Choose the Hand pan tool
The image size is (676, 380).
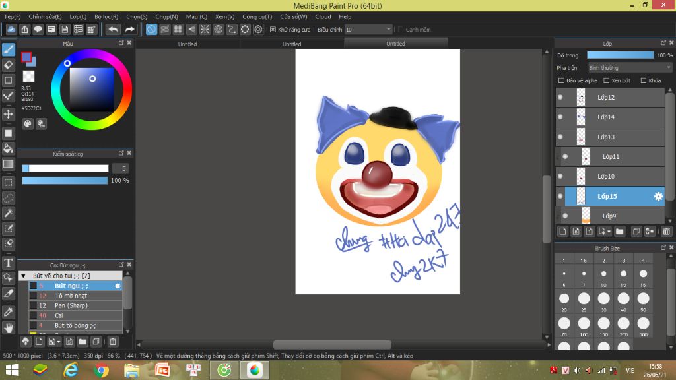click(9, 327)
